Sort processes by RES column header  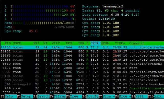(x=69, y=43)
